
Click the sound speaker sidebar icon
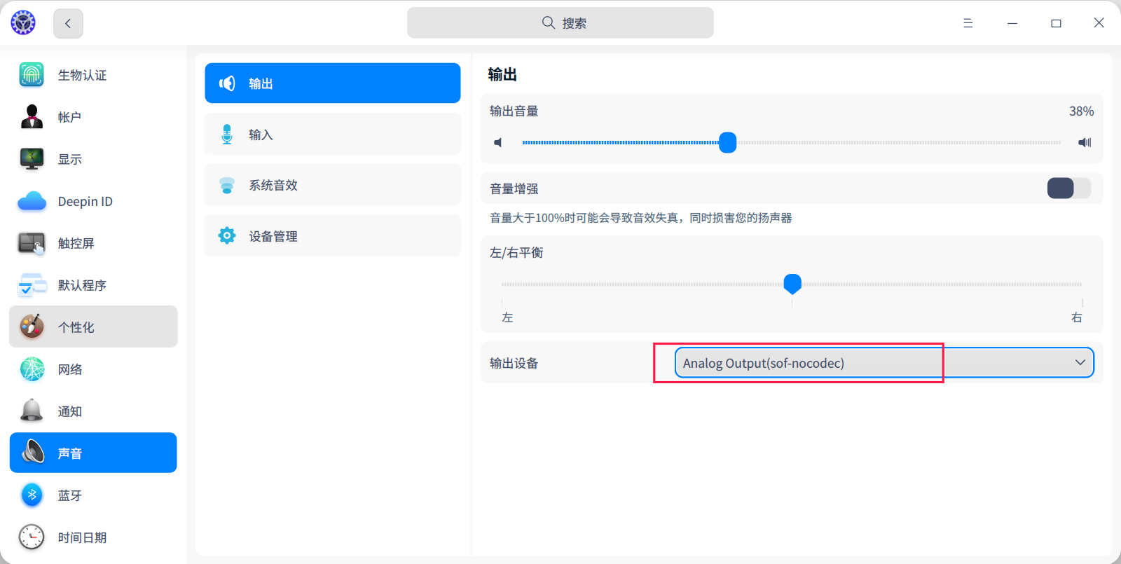click(32, 453)
